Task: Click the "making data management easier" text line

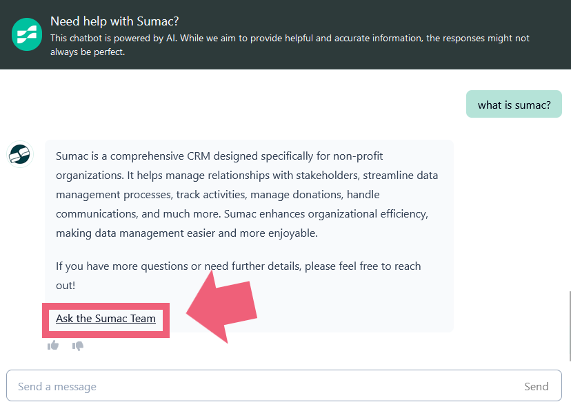Action: click(187, 233)
